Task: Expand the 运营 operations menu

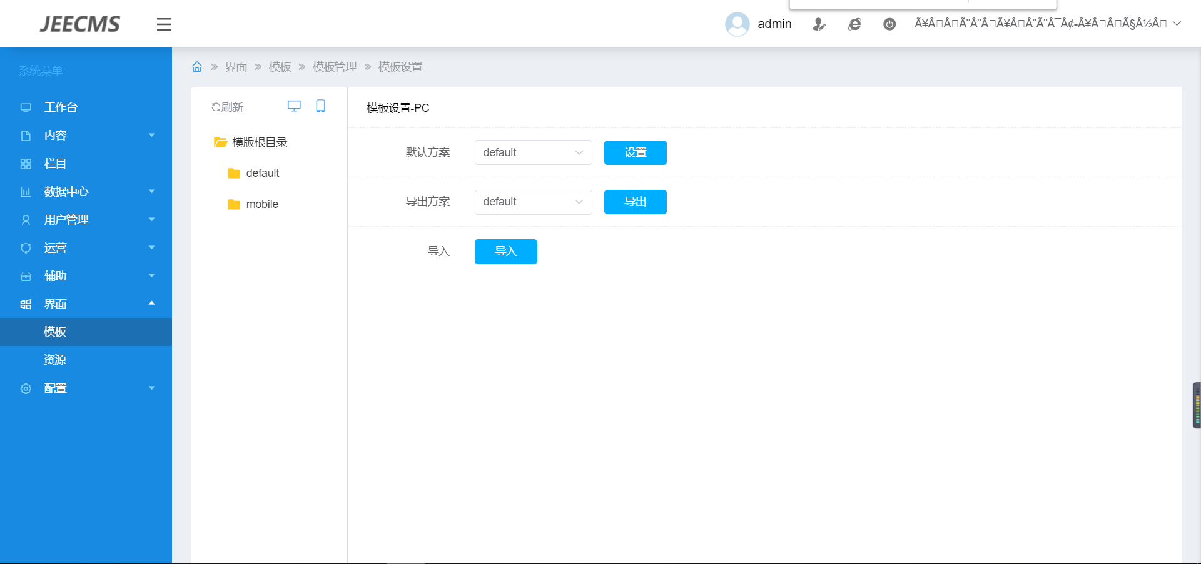Action: point(86,248)
